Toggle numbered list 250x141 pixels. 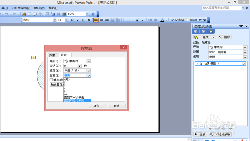tap(125, 20)
